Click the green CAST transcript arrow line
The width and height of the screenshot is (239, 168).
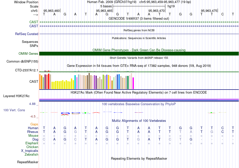[139, 22]
